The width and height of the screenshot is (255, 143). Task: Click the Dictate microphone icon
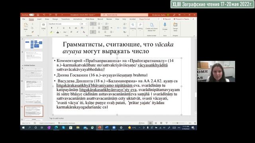pyautogui.click(x=165, y=25)
